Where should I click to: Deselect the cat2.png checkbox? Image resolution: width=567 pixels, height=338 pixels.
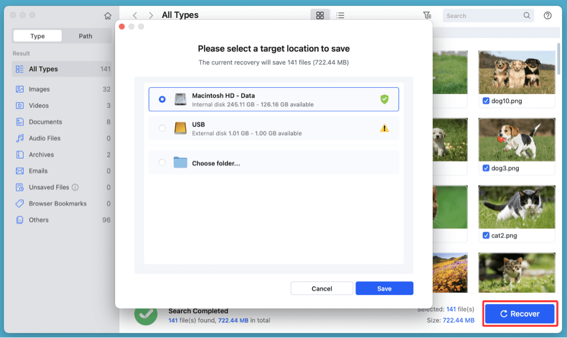[485, 235]
